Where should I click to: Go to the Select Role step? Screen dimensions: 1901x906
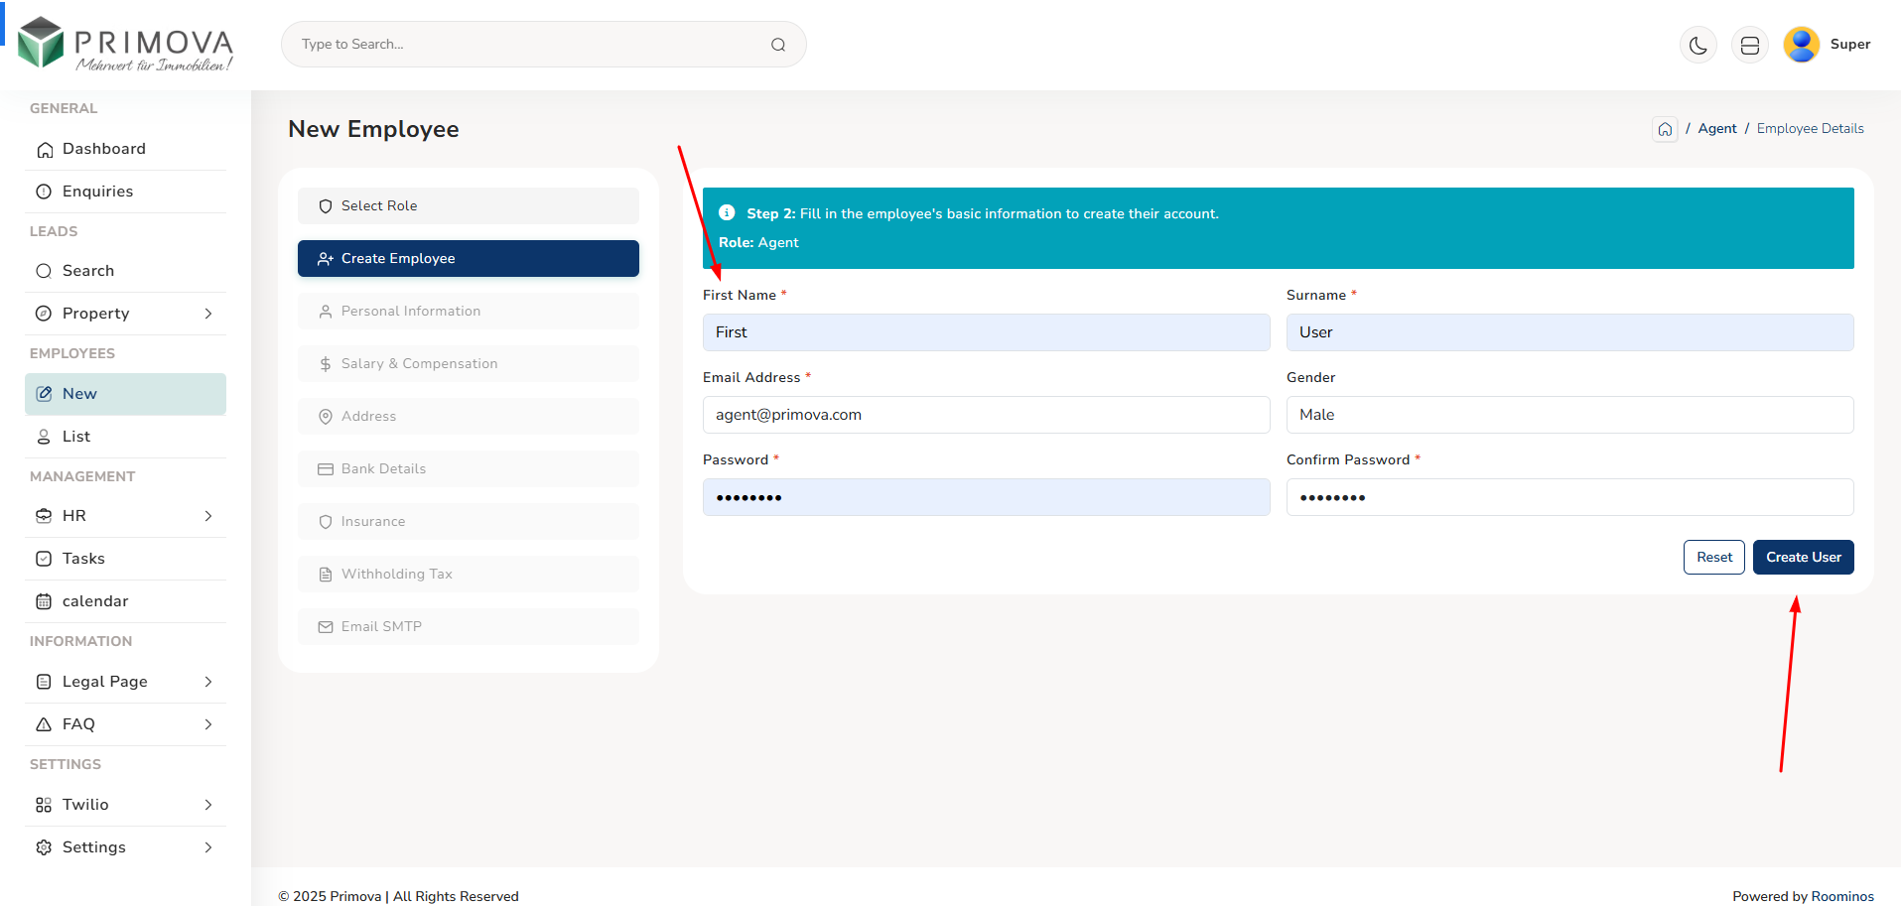point(468,205)
